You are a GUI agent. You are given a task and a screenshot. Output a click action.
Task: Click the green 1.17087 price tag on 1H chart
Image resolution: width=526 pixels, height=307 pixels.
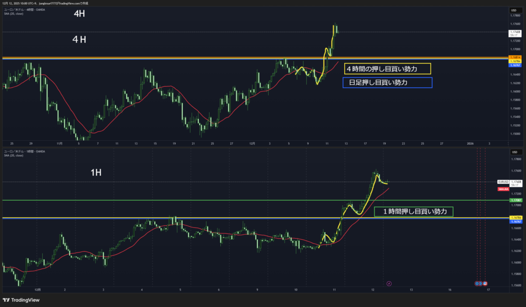pos(515,200)
